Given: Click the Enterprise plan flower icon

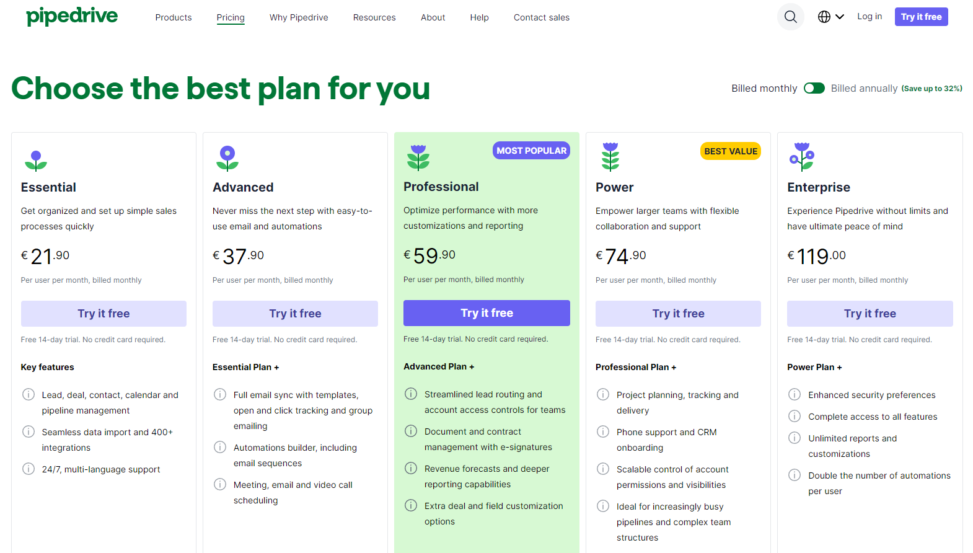Looking at the screenshot, I should coord(802,157).
